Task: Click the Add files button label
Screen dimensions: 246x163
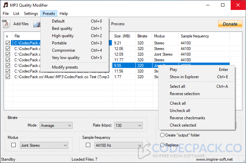Action: pos(21,24)
